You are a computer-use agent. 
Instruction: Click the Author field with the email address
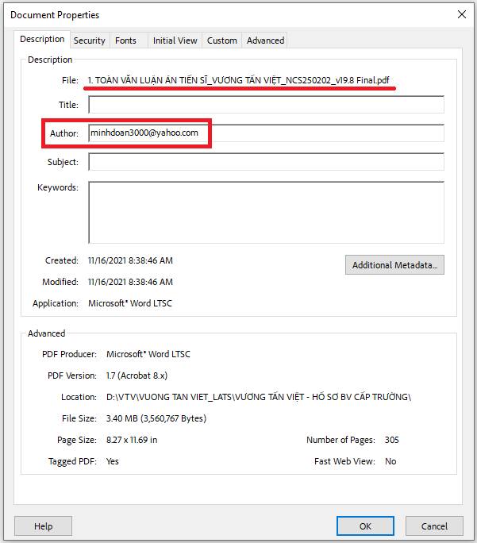coord(265,133)
